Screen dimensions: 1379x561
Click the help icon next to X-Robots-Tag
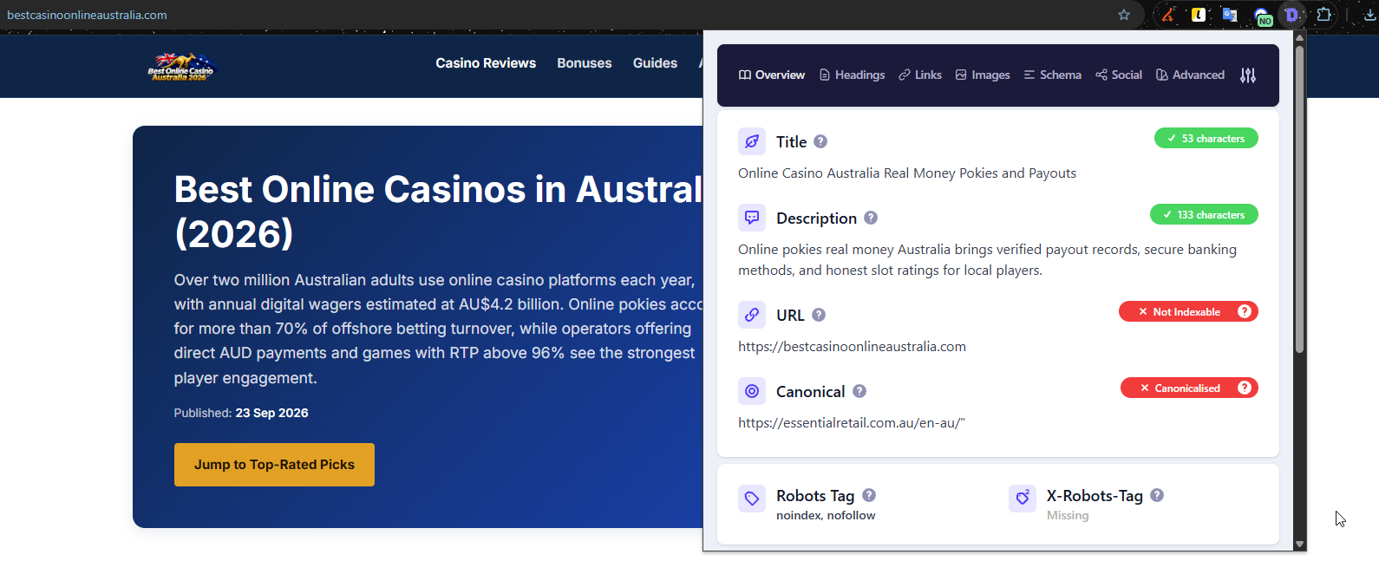1157,495
